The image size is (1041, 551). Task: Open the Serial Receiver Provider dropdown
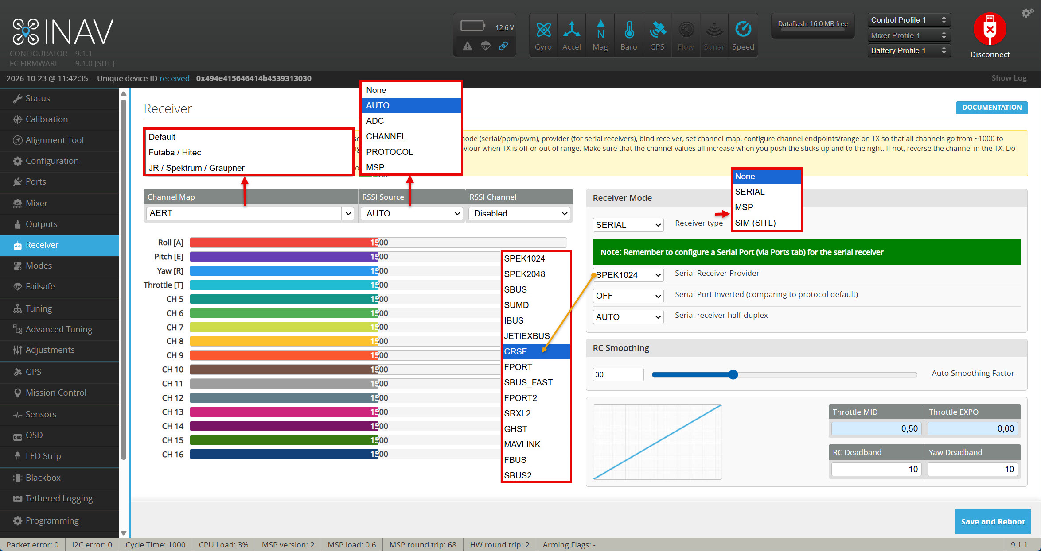tap(628, 275)
